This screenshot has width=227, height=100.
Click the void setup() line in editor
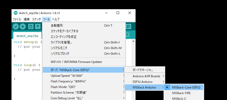pyautogui.click(x=28, y=42)
